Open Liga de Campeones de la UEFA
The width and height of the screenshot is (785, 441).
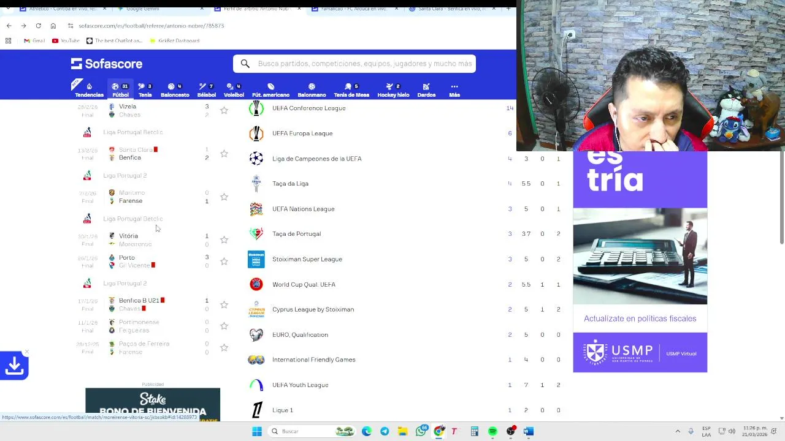pyautogui.click(x=316, y=159)
